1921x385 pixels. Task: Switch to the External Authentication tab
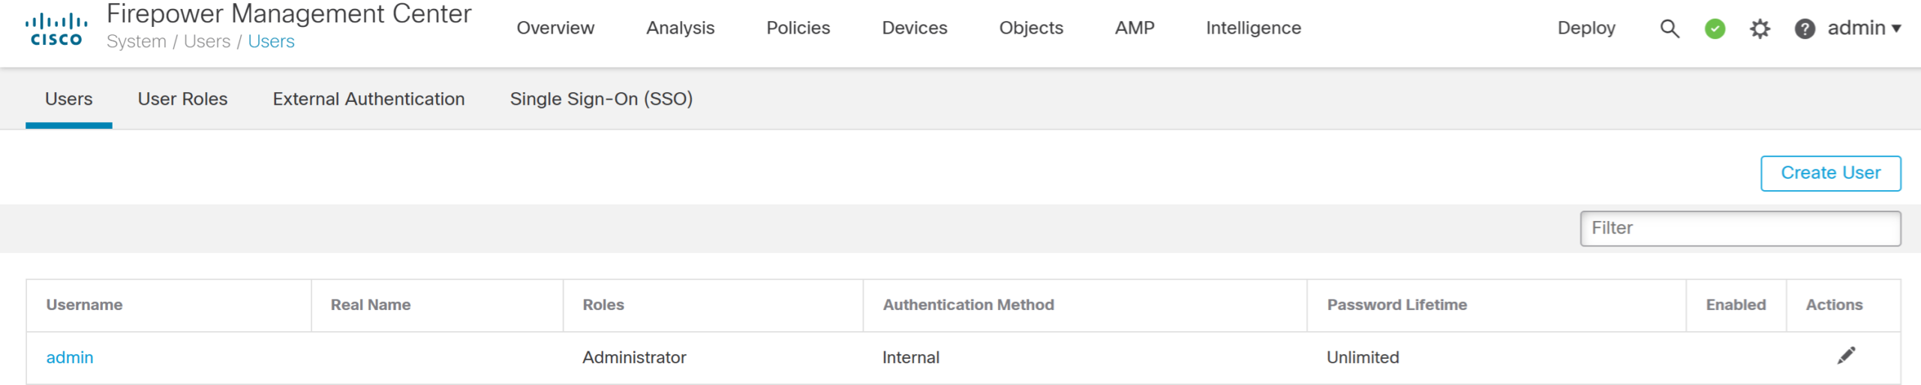pyautogui.click(x=368, y=99)
